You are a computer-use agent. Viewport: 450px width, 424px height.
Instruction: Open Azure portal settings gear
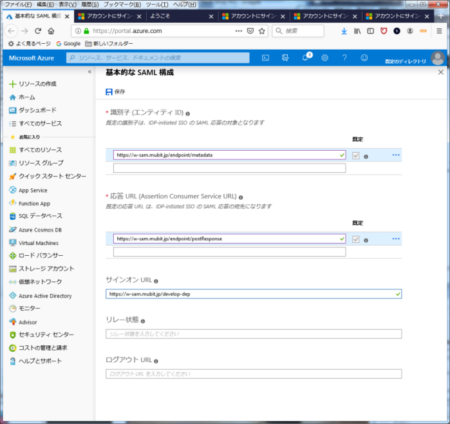(324, 58)
